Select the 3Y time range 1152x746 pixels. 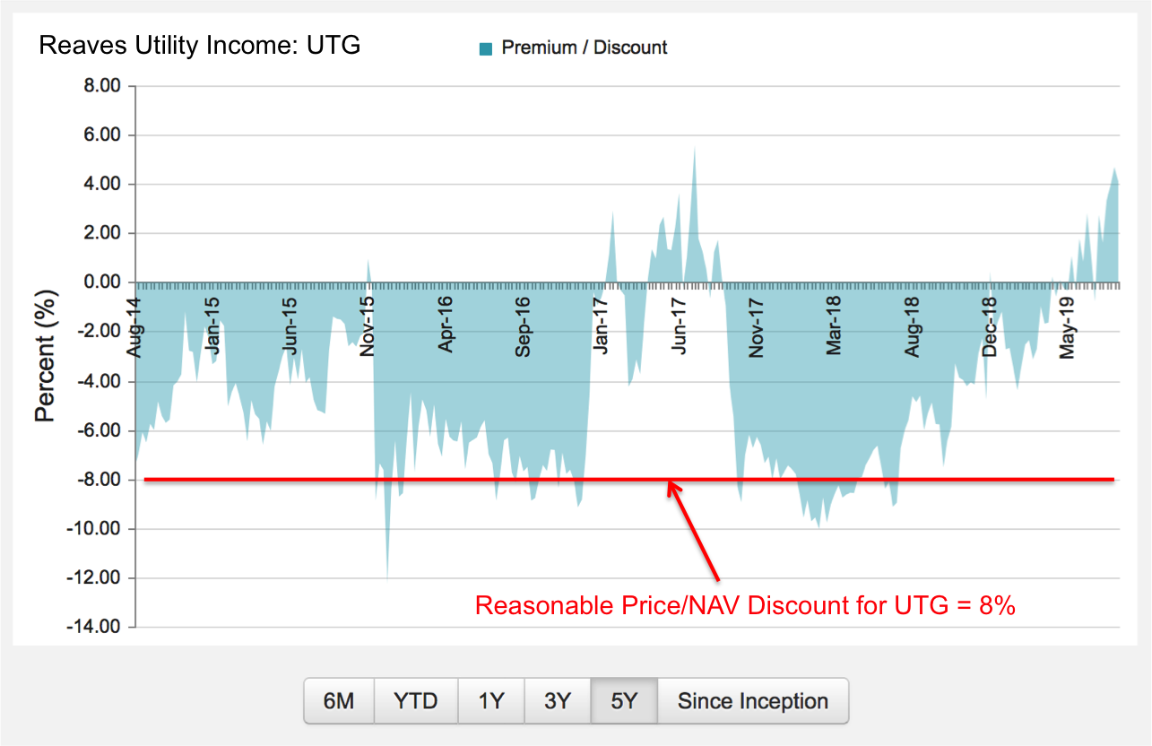557,700
